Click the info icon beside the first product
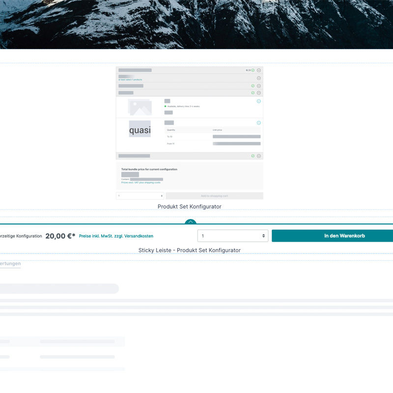The height and width of the screenshot is (393, 393). coord(259,101)
